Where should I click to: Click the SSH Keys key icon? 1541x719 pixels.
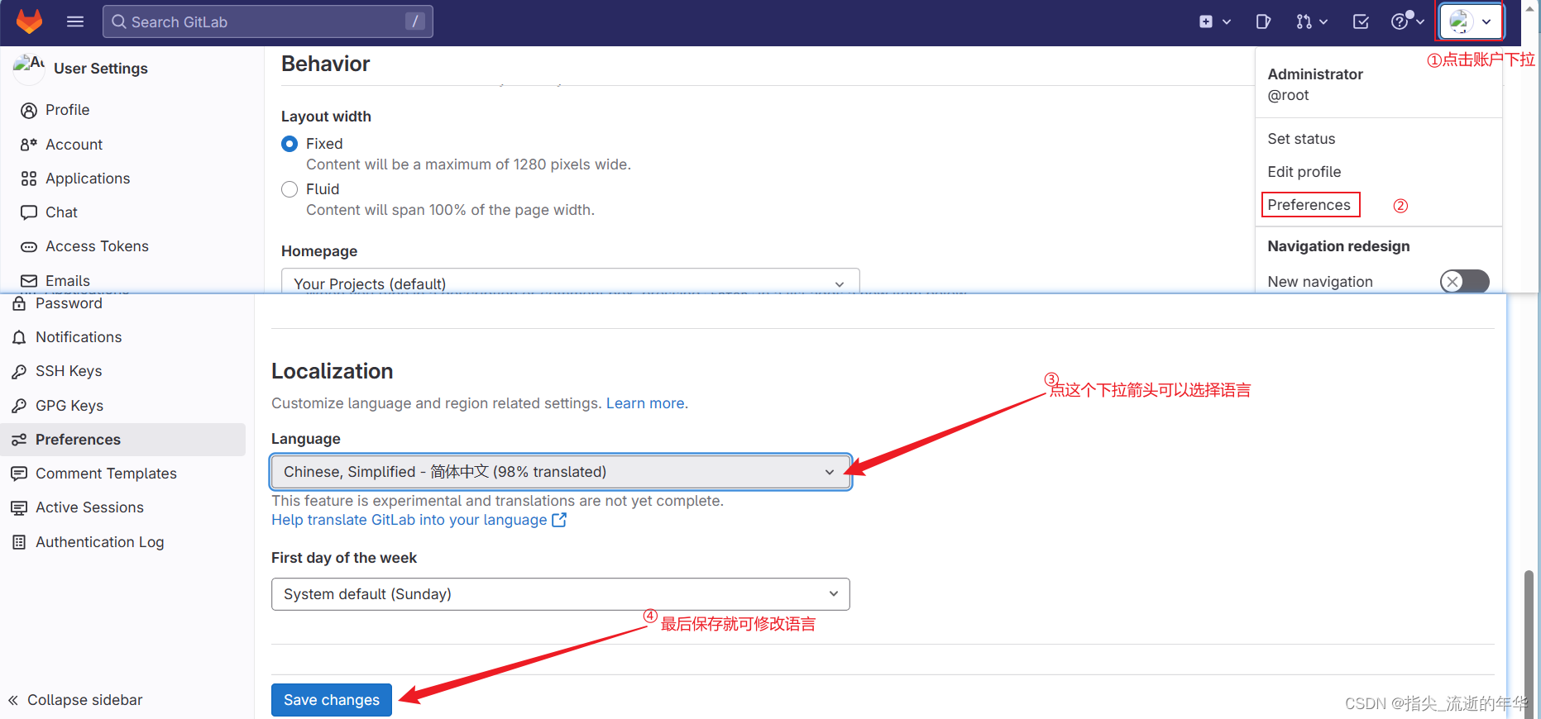(19, 372)
